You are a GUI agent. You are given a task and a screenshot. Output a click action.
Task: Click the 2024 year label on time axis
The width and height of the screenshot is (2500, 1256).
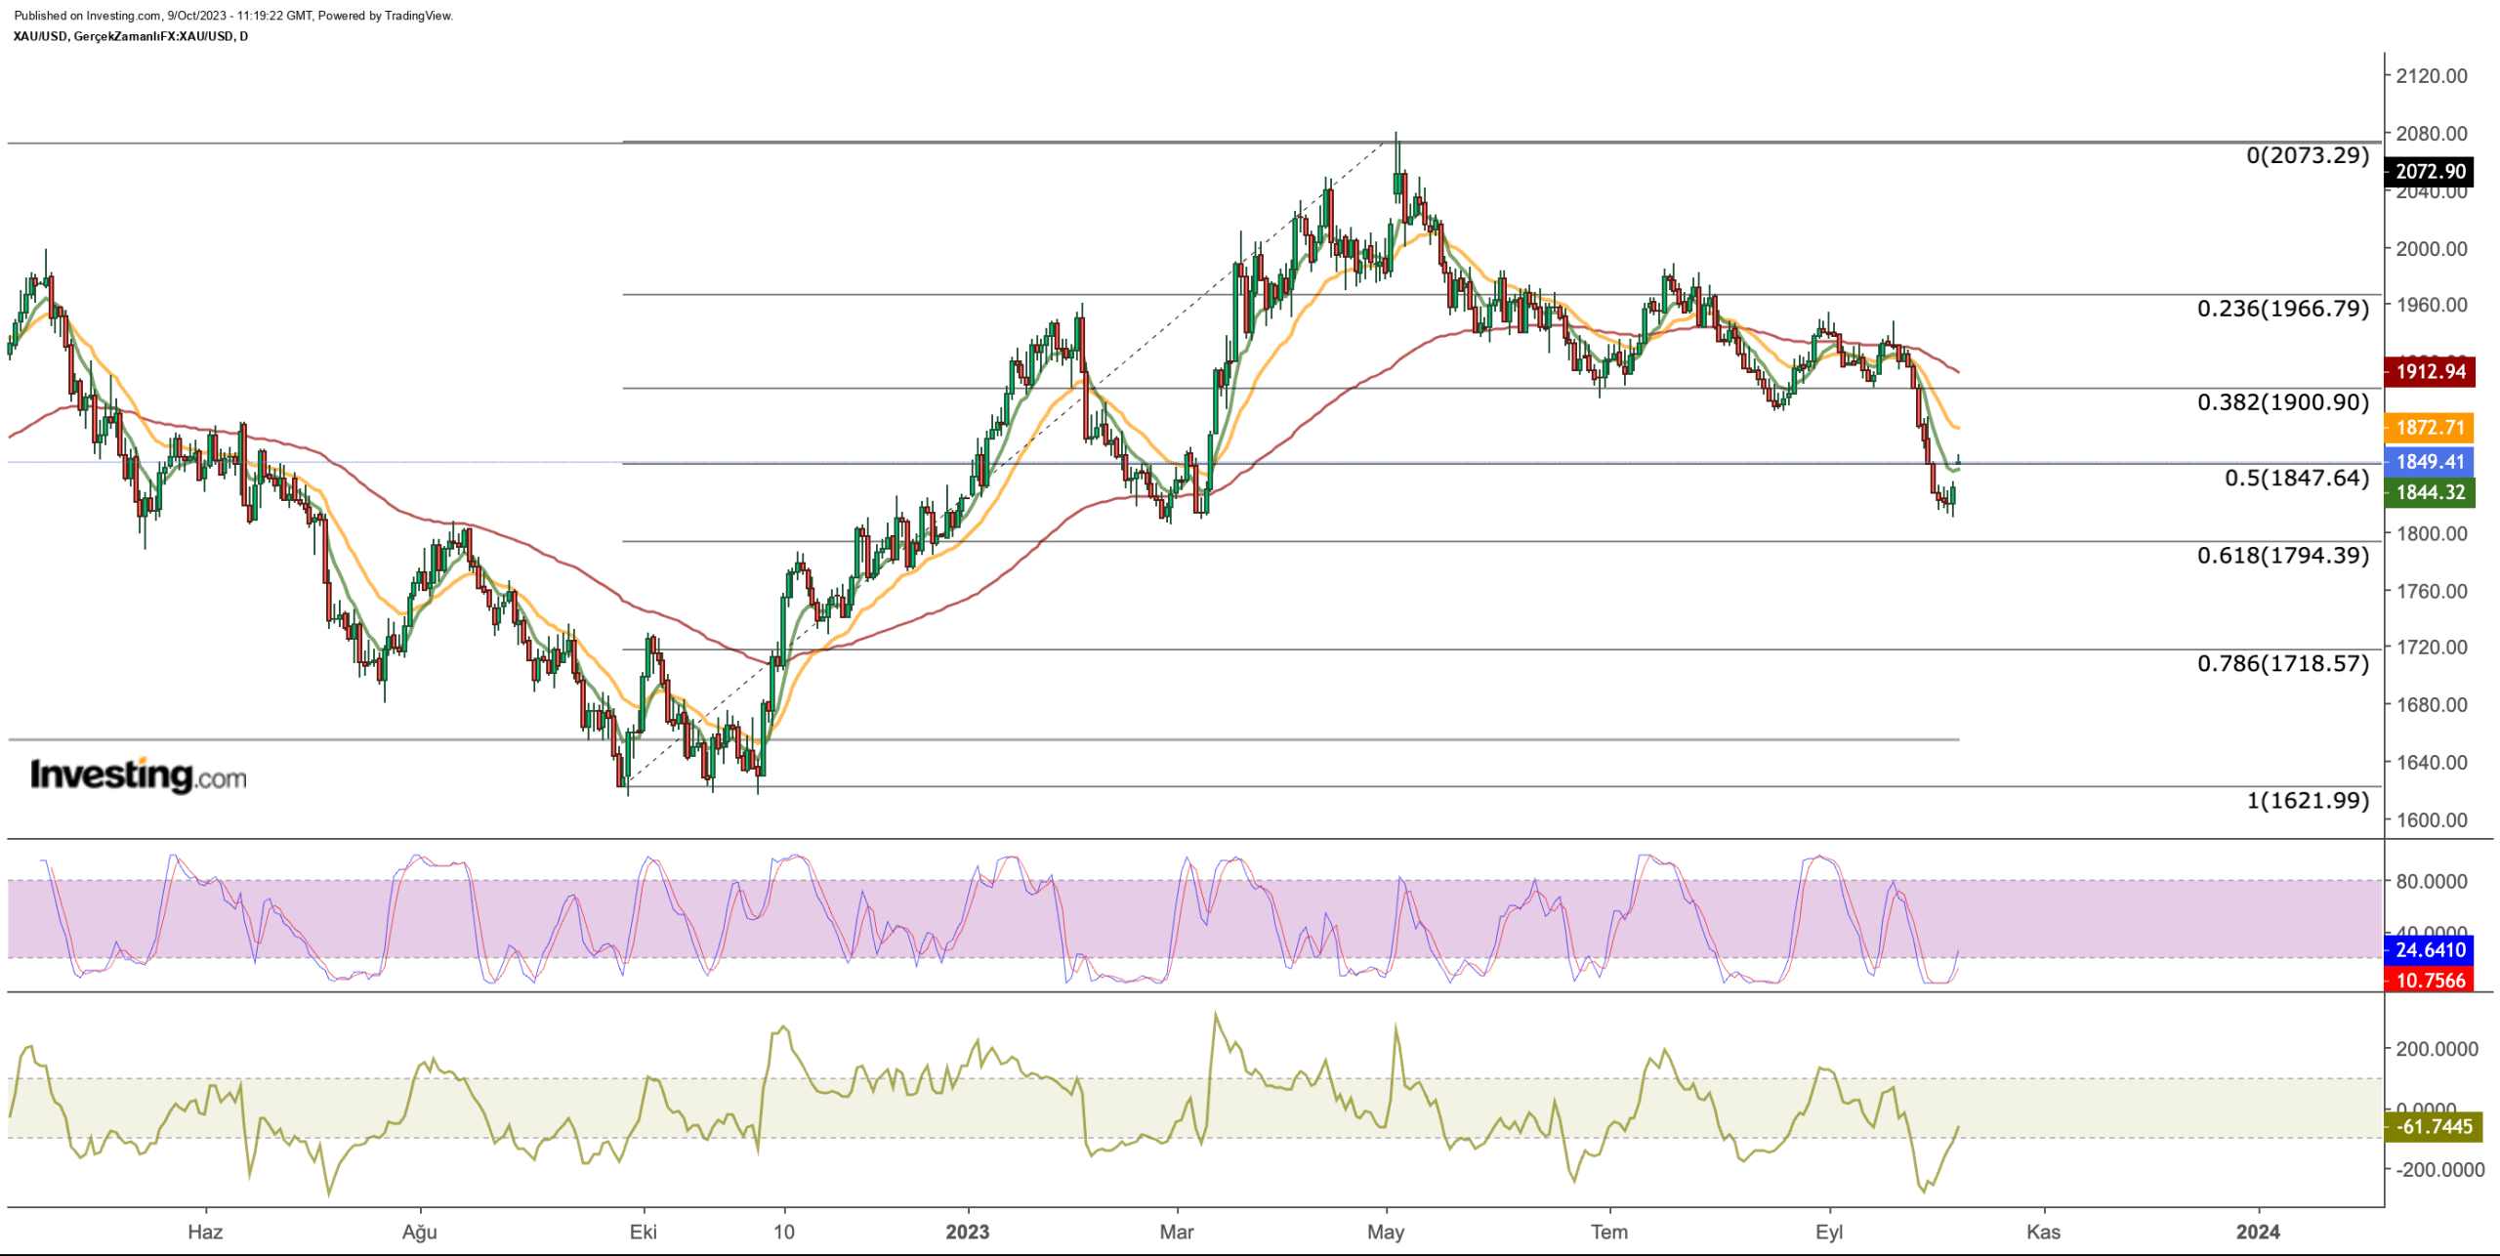[x=2258, y=1233]
